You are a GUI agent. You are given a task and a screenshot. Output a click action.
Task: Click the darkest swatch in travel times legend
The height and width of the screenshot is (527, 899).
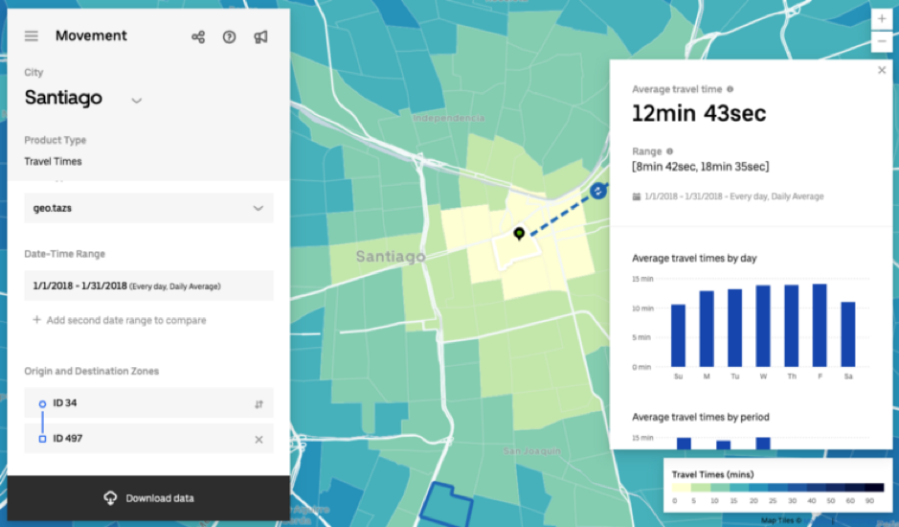point(871,488)
